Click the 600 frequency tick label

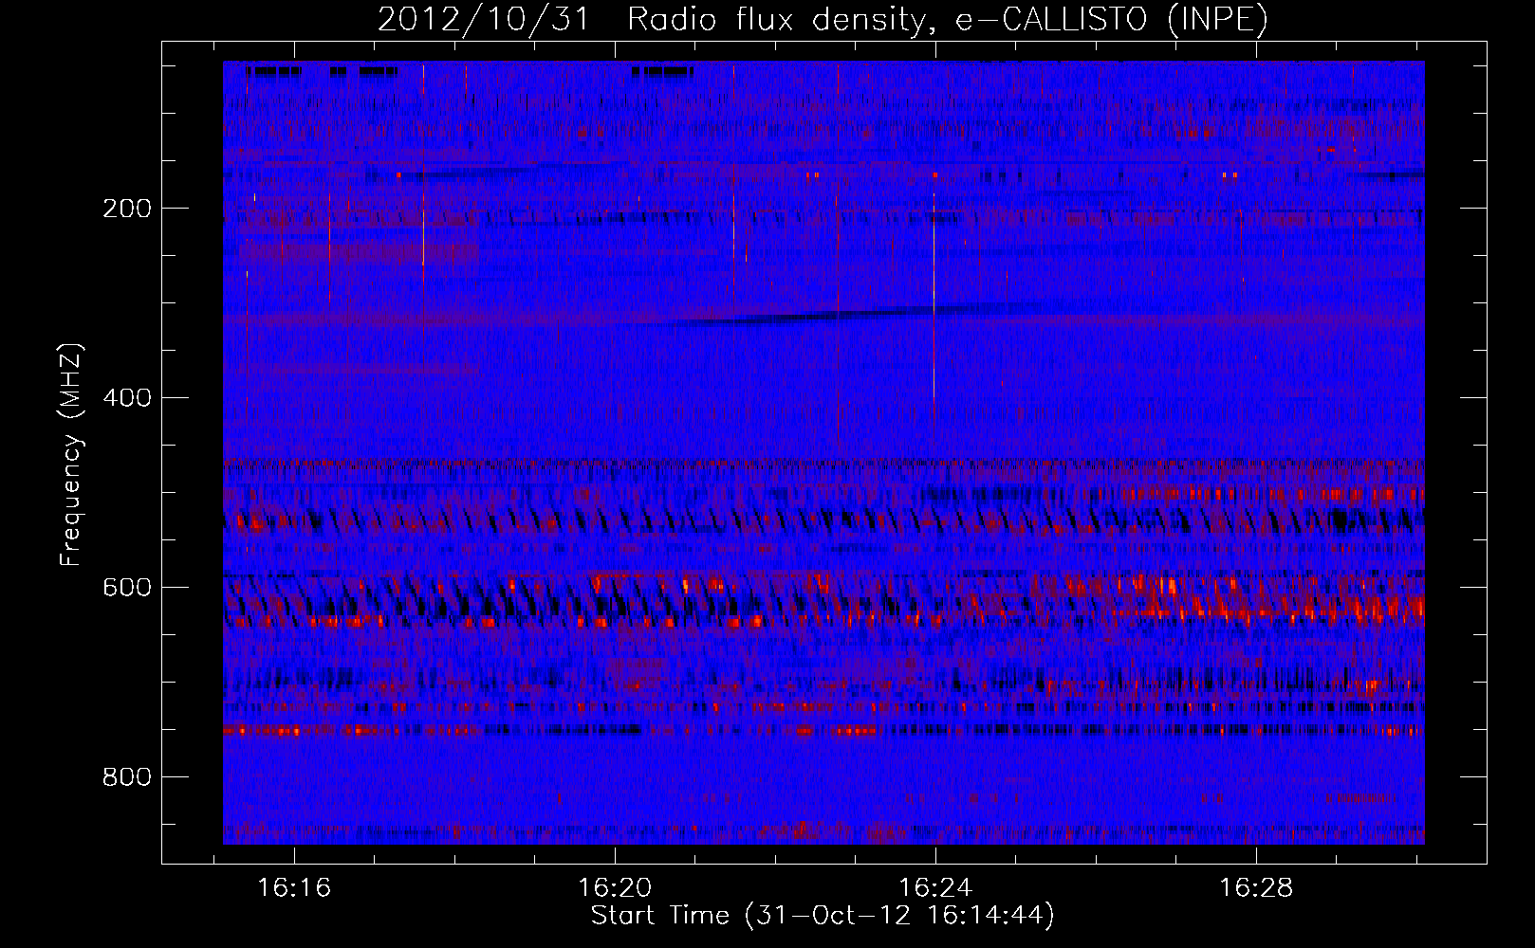click(x=126, y=588)
